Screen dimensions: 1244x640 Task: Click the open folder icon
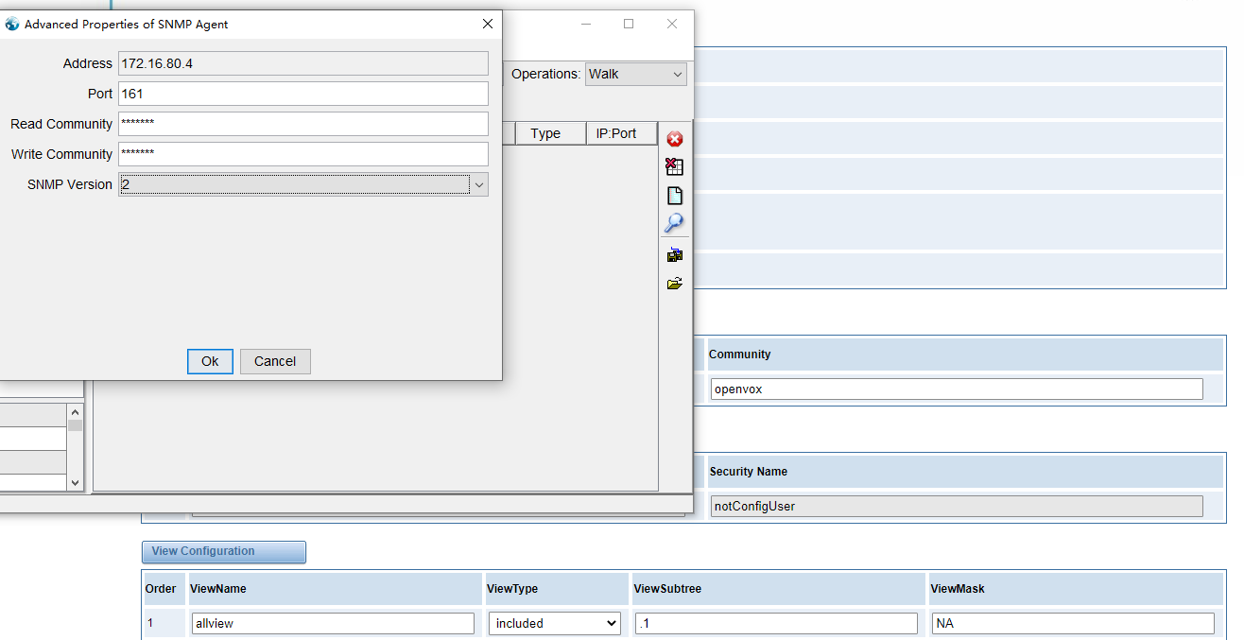675,283
